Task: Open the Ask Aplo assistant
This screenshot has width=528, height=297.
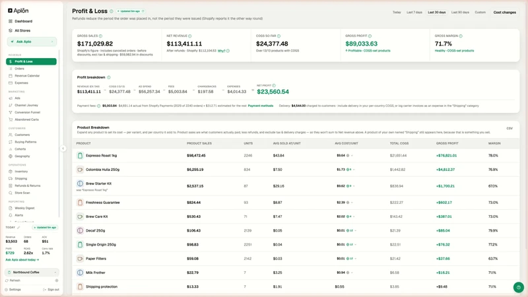Action: tap(32, 42)
